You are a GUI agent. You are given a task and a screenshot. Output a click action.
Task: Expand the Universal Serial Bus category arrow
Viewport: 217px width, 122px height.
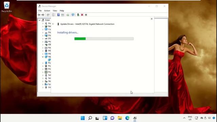click(43, 87)
